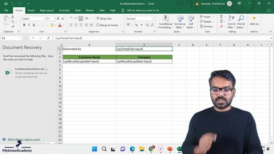Open Microsoft Edge from taskbar
The height and width of the screenshot is (154, 274).
click(132, 149)
